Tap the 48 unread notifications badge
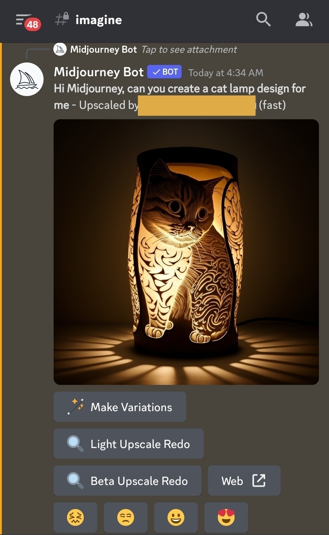 [33, 24]
